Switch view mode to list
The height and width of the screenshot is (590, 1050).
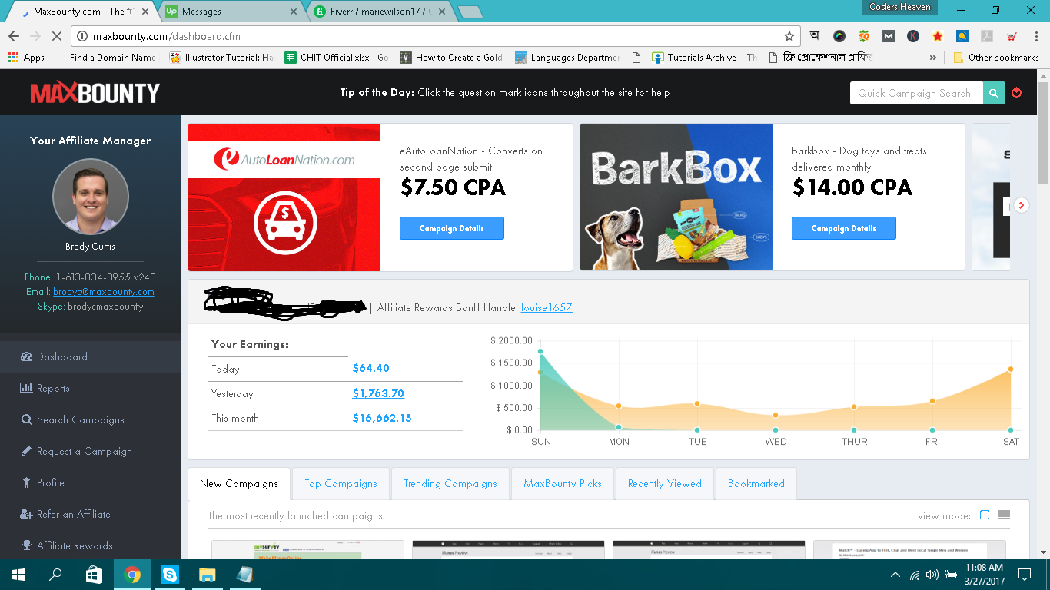pos(1004,515)
